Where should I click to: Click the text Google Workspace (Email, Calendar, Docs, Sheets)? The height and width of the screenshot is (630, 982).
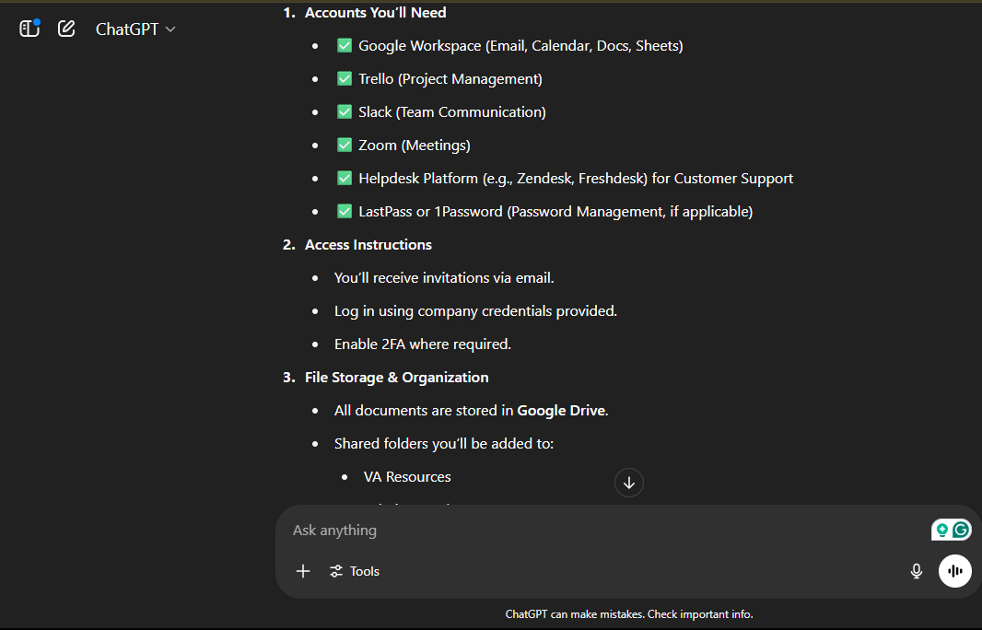tap(520, 46)
